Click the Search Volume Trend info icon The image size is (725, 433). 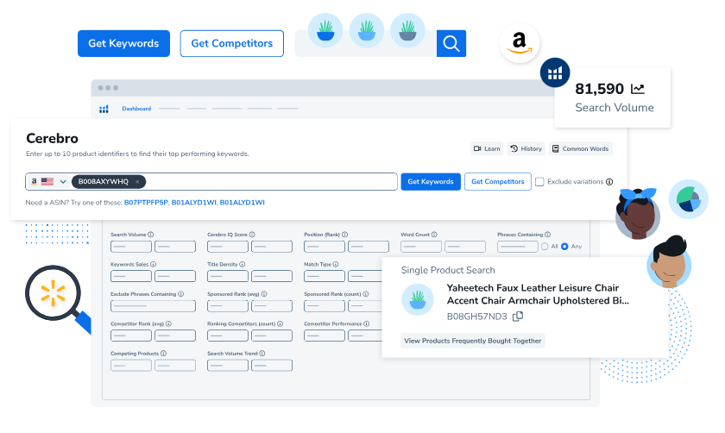262,354
